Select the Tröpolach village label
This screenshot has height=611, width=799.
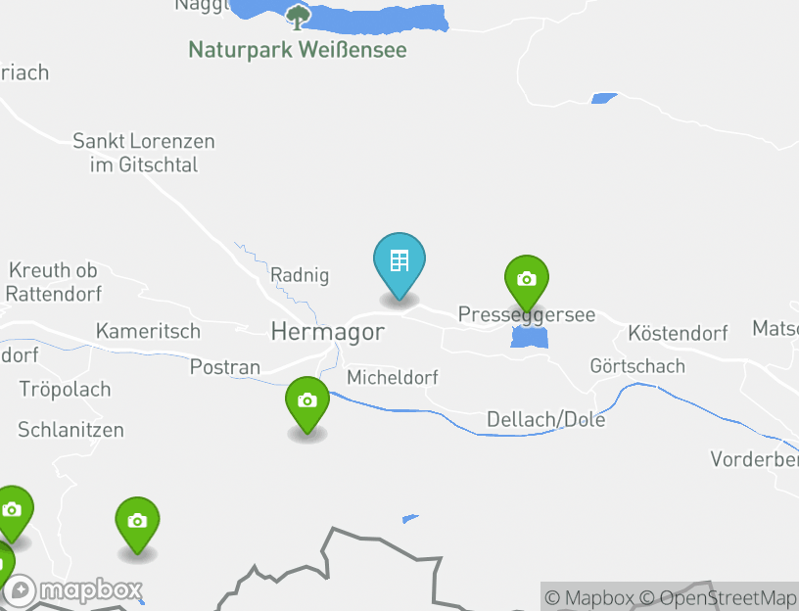[x=66, y=390]
